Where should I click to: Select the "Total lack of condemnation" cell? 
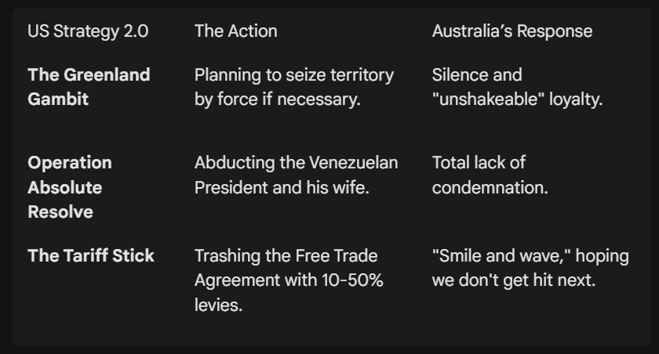tap(490, 175)
